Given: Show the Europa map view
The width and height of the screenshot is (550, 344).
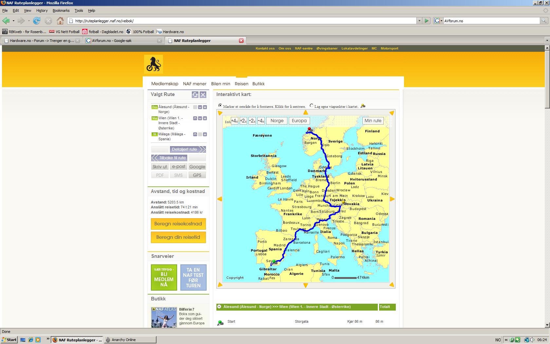Looking at the screenshot, I should (x=299, y=121).
